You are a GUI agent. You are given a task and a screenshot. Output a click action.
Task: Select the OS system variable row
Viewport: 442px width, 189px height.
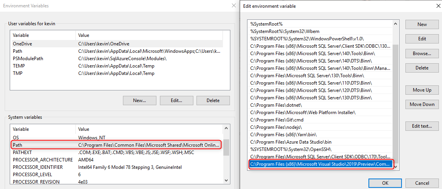[116, 138]
